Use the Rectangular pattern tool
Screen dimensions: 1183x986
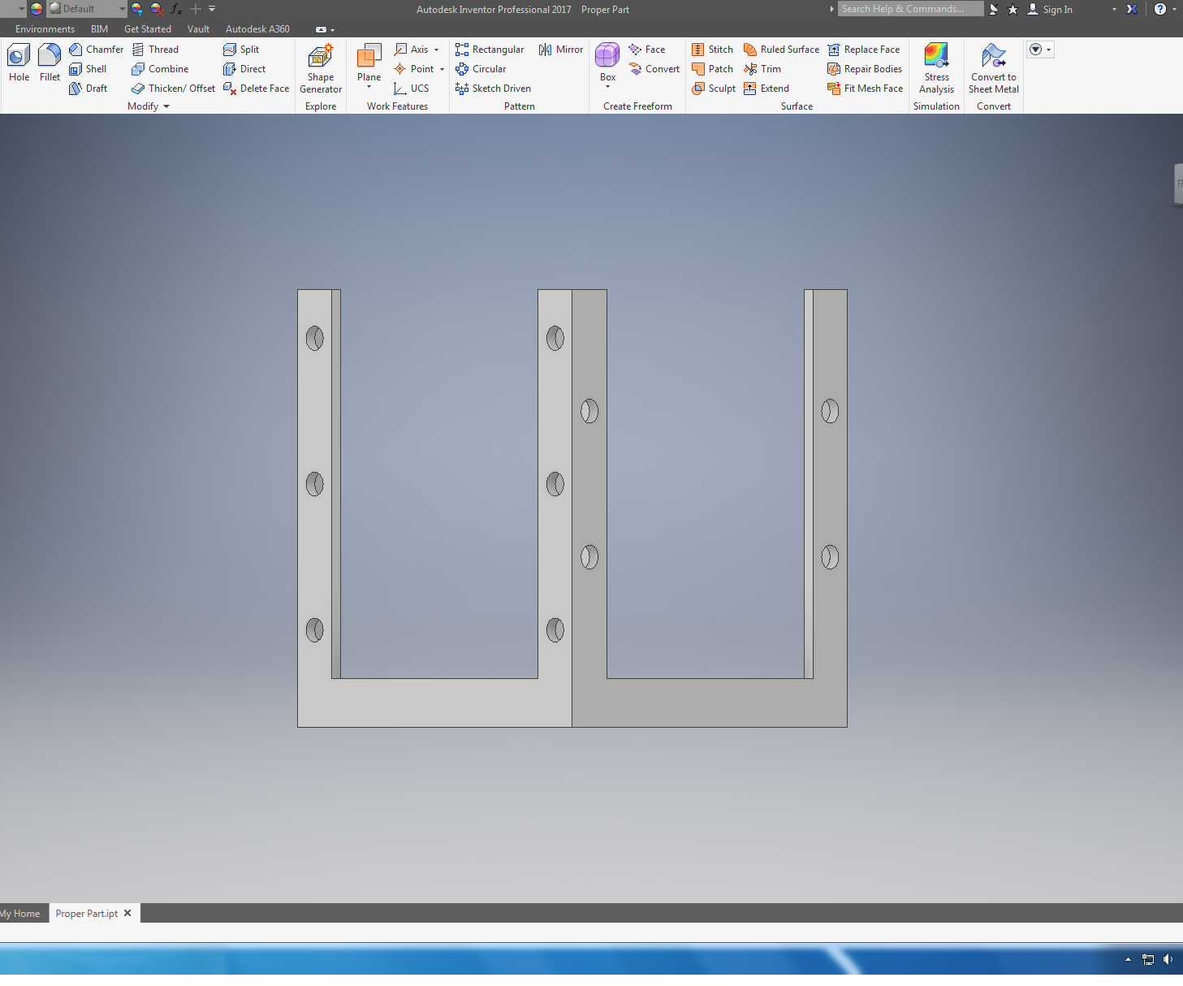tap(490, 50)
